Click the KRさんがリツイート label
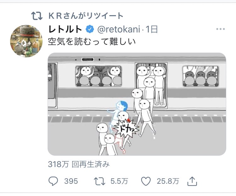 tap(86, 16)
